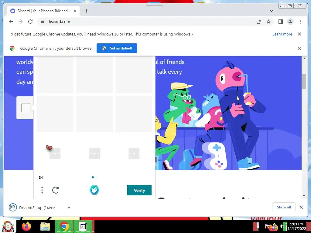Click the page scrollbar up arrow
Image resolution: width=311 pixels, height=233 pixels.
304,59
